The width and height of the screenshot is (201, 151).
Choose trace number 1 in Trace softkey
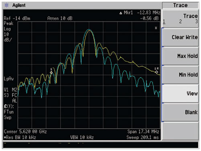click(x=164, y=22)
